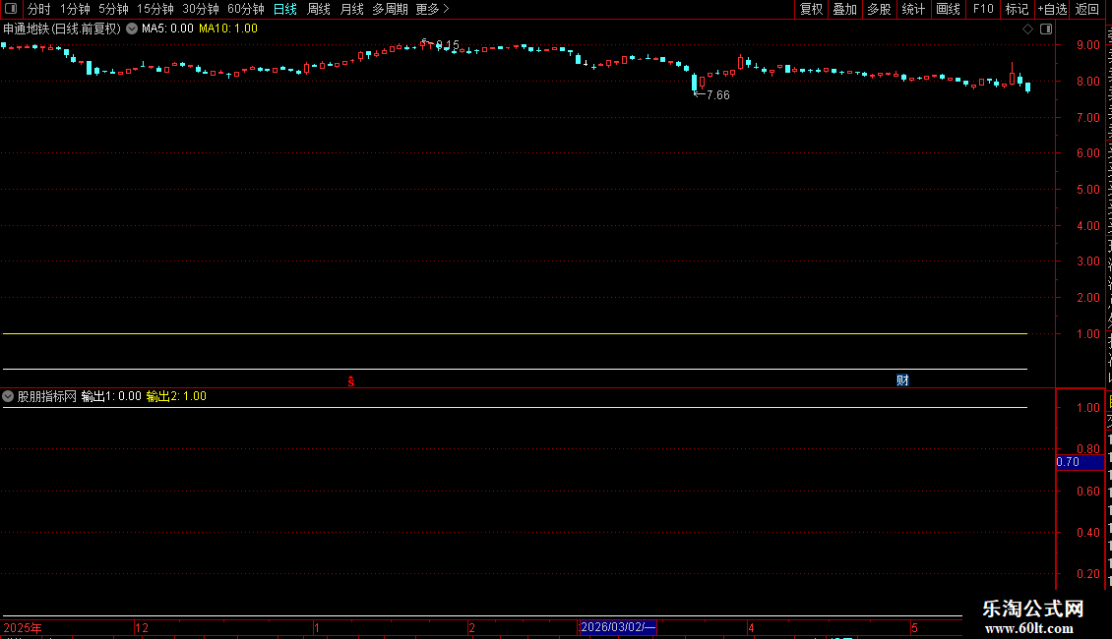This screenshot has height=639, width=1112.
Task: Click month 12 on the time axis
Action: pos(142,627)
